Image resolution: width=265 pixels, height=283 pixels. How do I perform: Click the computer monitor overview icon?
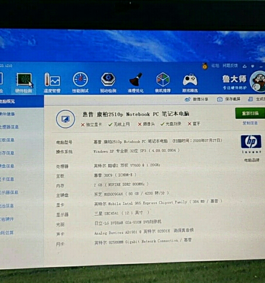(x=66, y=119)
